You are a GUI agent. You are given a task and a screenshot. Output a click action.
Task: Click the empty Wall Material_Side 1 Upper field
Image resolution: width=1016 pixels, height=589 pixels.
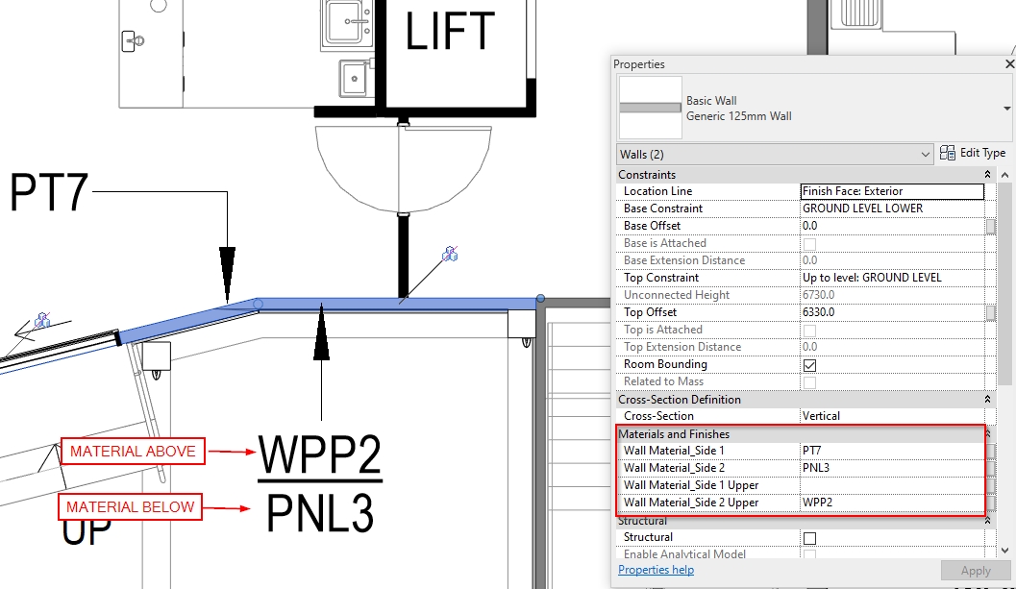click(892, 485)
